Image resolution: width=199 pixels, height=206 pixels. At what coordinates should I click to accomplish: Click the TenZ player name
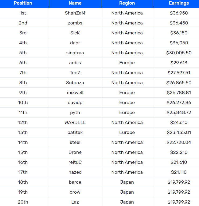(75, 73)
